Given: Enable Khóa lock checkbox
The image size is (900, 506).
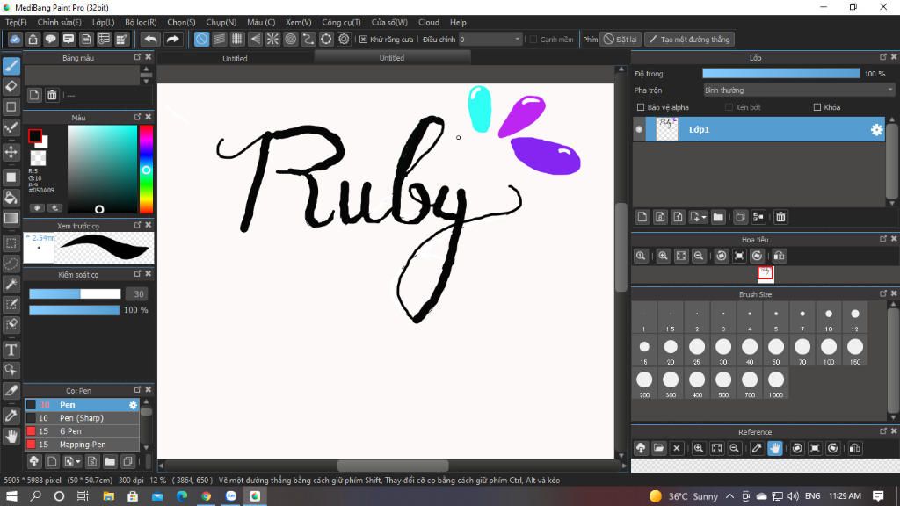Looking at the screenshot, I should click(x=817, y=107).
